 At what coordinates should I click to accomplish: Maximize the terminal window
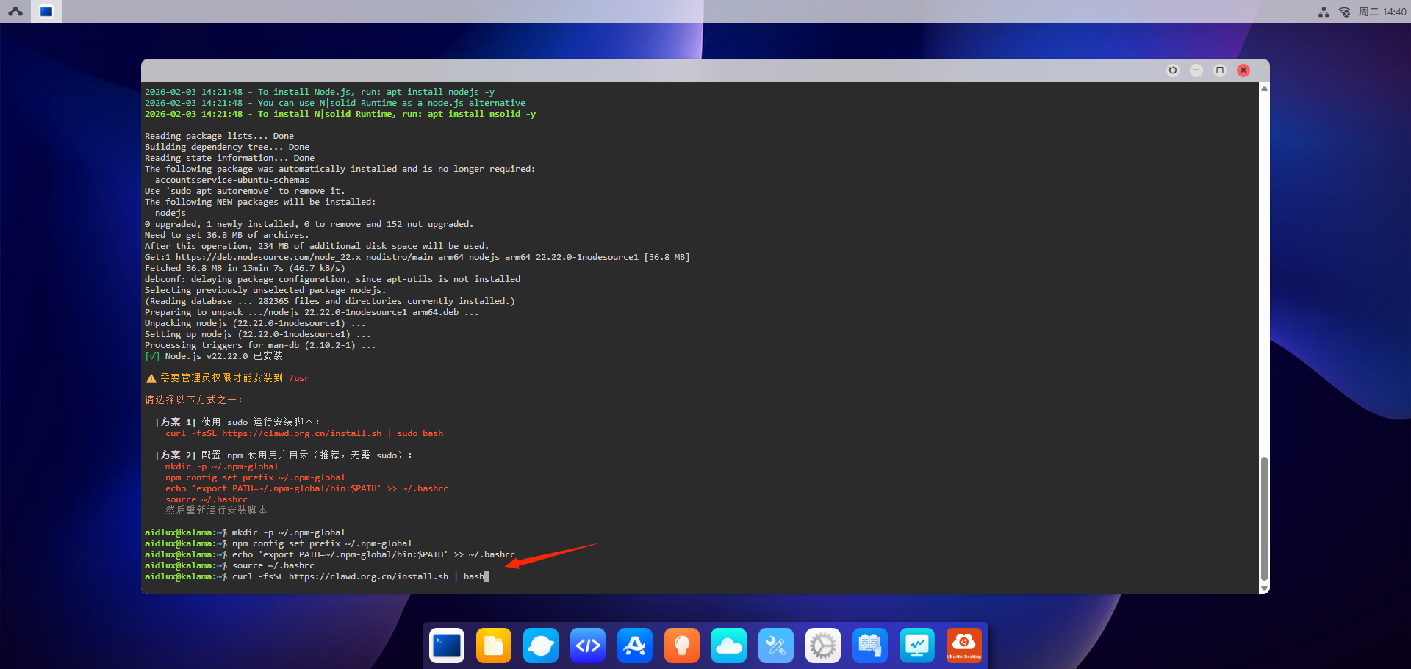[1220, 70]
